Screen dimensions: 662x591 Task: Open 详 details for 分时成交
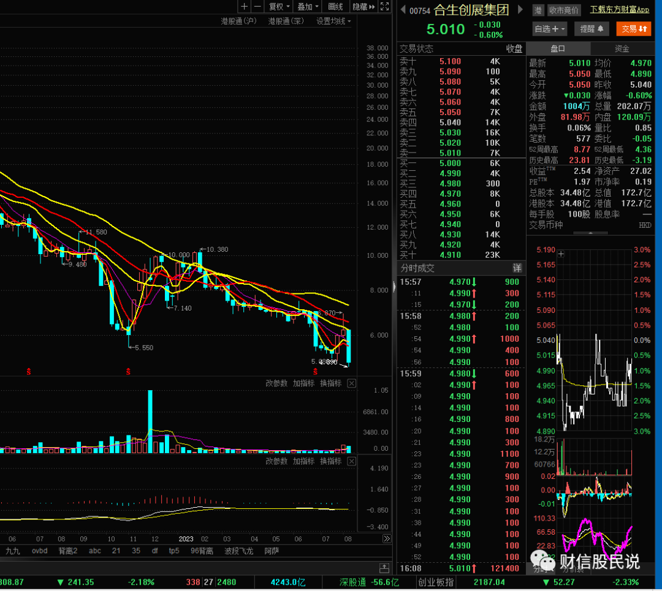pos(517,268)
